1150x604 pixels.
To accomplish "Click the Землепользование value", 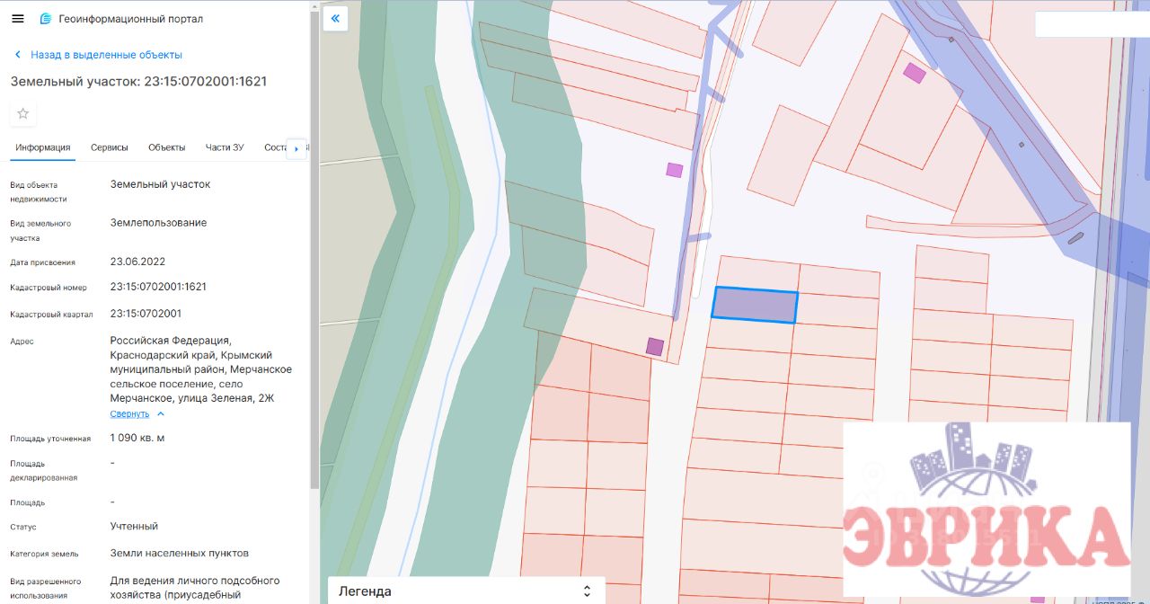I will tap(158, 222).
